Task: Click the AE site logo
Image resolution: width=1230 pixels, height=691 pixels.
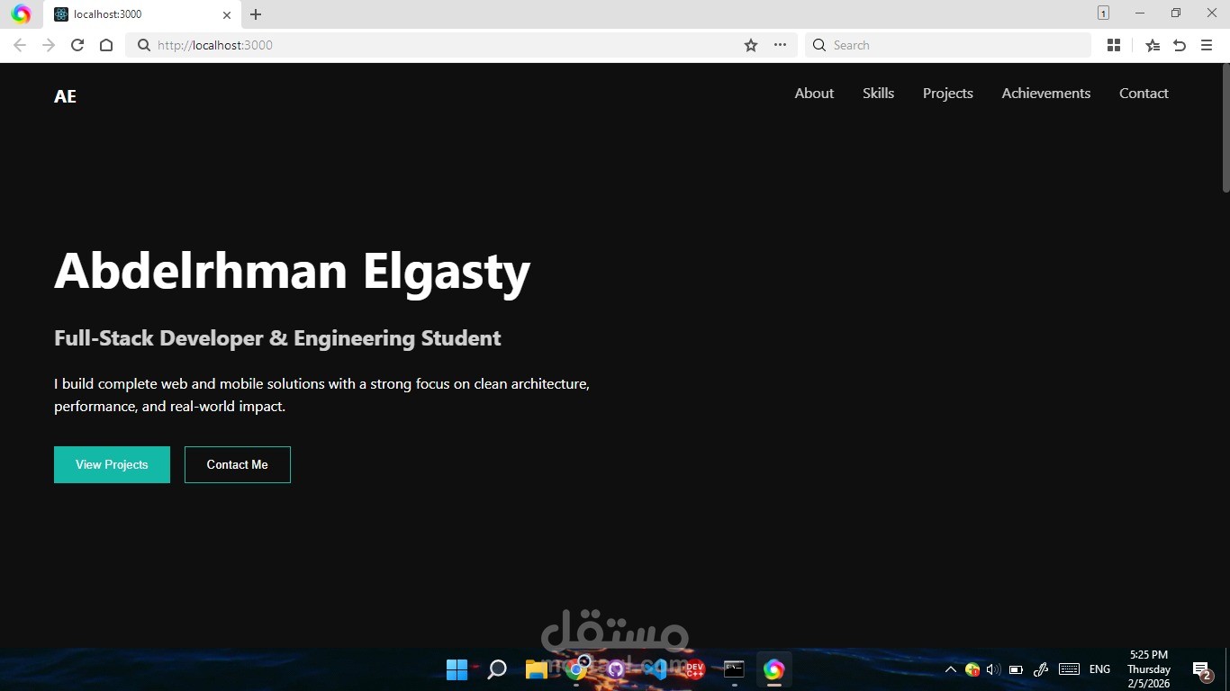Action: (65, 96)
